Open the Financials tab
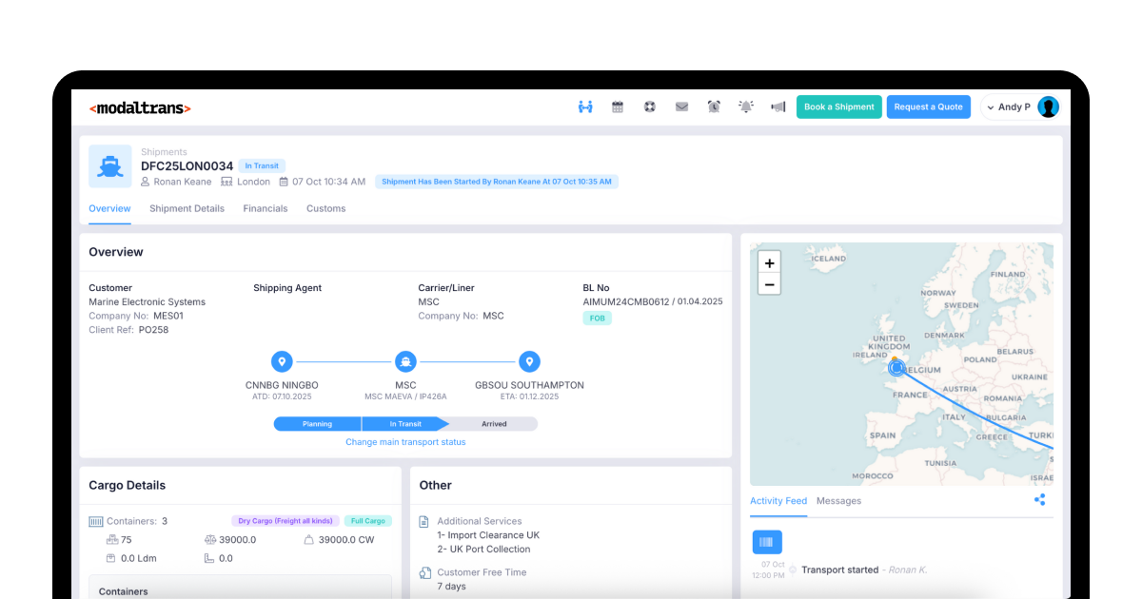The height and width of the screenshot is (599, 1142). tap(266, 208)
